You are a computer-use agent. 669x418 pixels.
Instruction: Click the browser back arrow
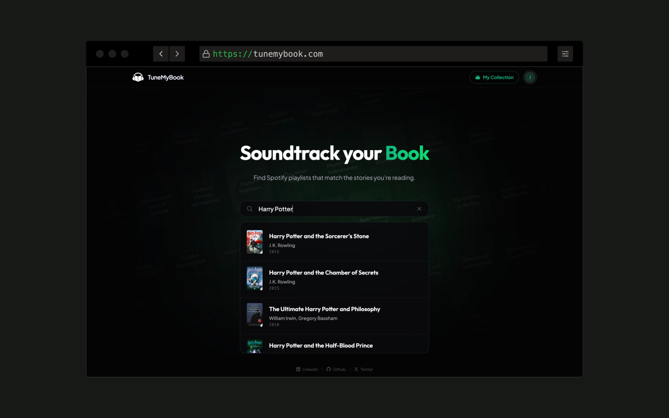(161, 54)
